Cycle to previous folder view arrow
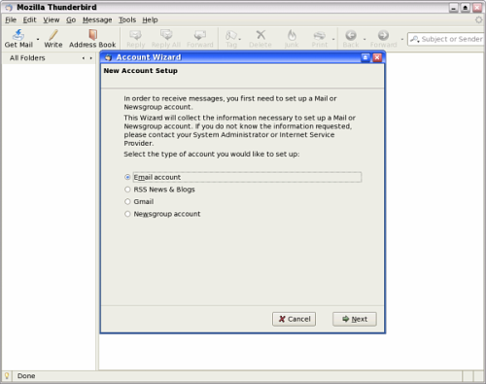This screenshot has width=486, height=384. [84, 58]
